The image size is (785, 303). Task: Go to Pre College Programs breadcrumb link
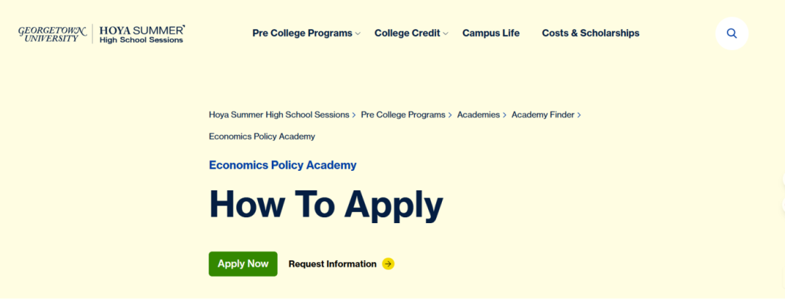[x=403, y=115]
